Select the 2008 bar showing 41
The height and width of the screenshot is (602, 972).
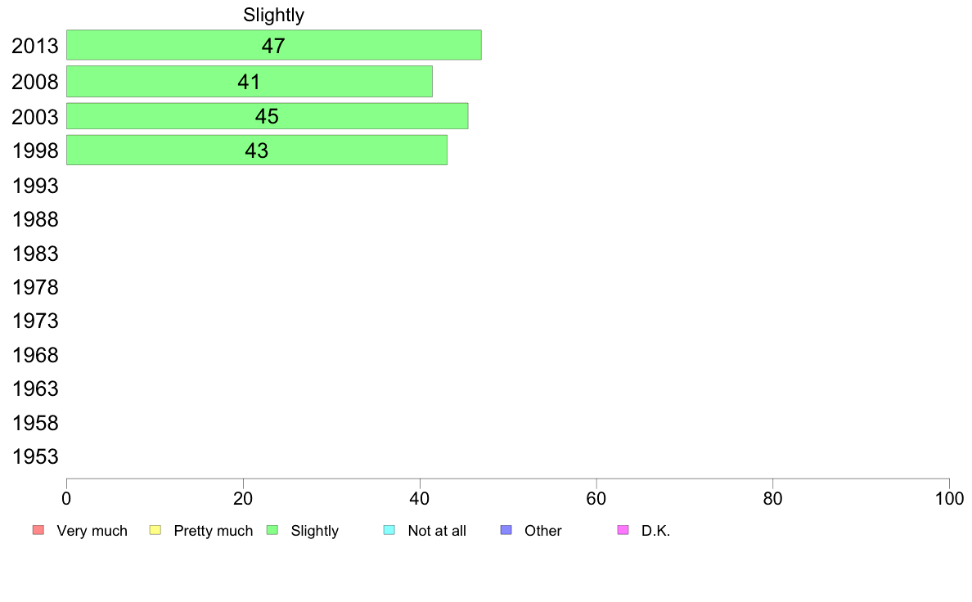[250, 81]
